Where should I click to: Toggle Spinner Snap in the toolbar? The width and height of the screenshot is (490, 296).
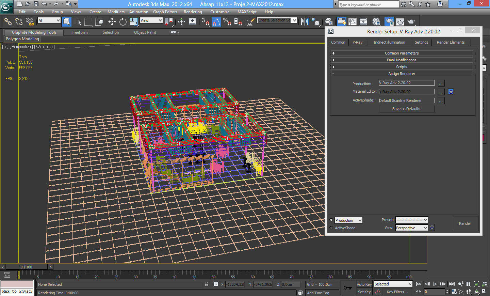[x=238, y=22]
